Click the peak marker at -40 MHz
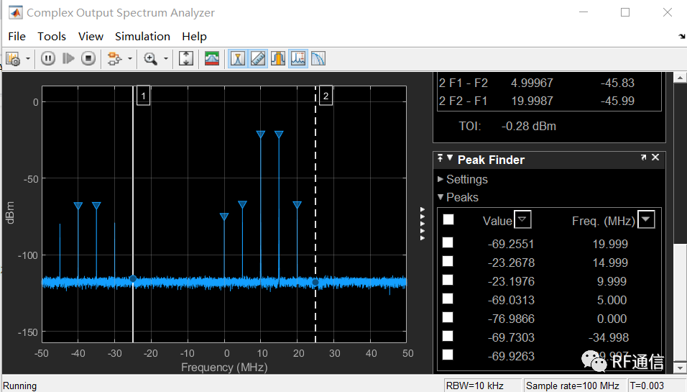This screenshot has height=392, width=687. click(x=78, y=206)
